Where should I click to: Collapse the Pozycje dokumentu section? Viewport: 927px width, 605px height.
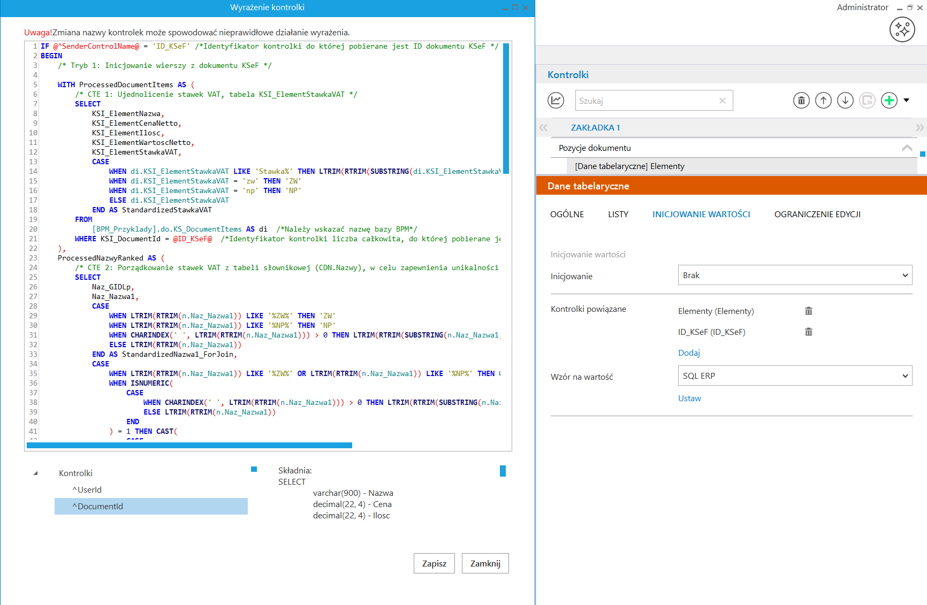(907, 148)
